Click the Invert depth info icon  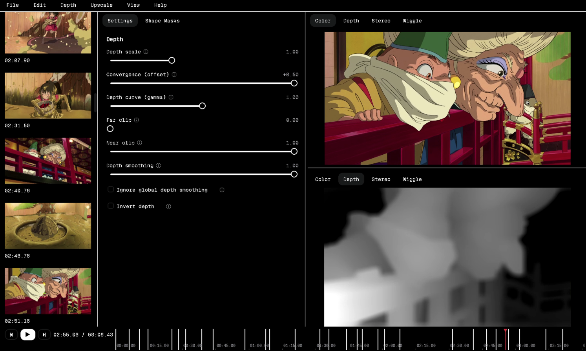pos(169,207)
